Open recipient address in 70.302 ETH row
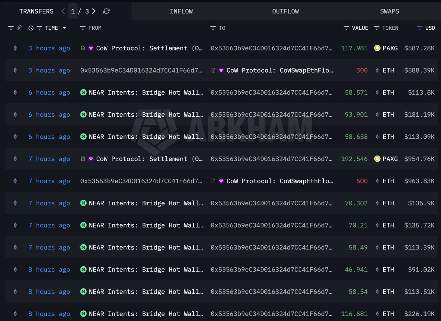This screenshot has width=441, height=321. click(x=272, y=203)
